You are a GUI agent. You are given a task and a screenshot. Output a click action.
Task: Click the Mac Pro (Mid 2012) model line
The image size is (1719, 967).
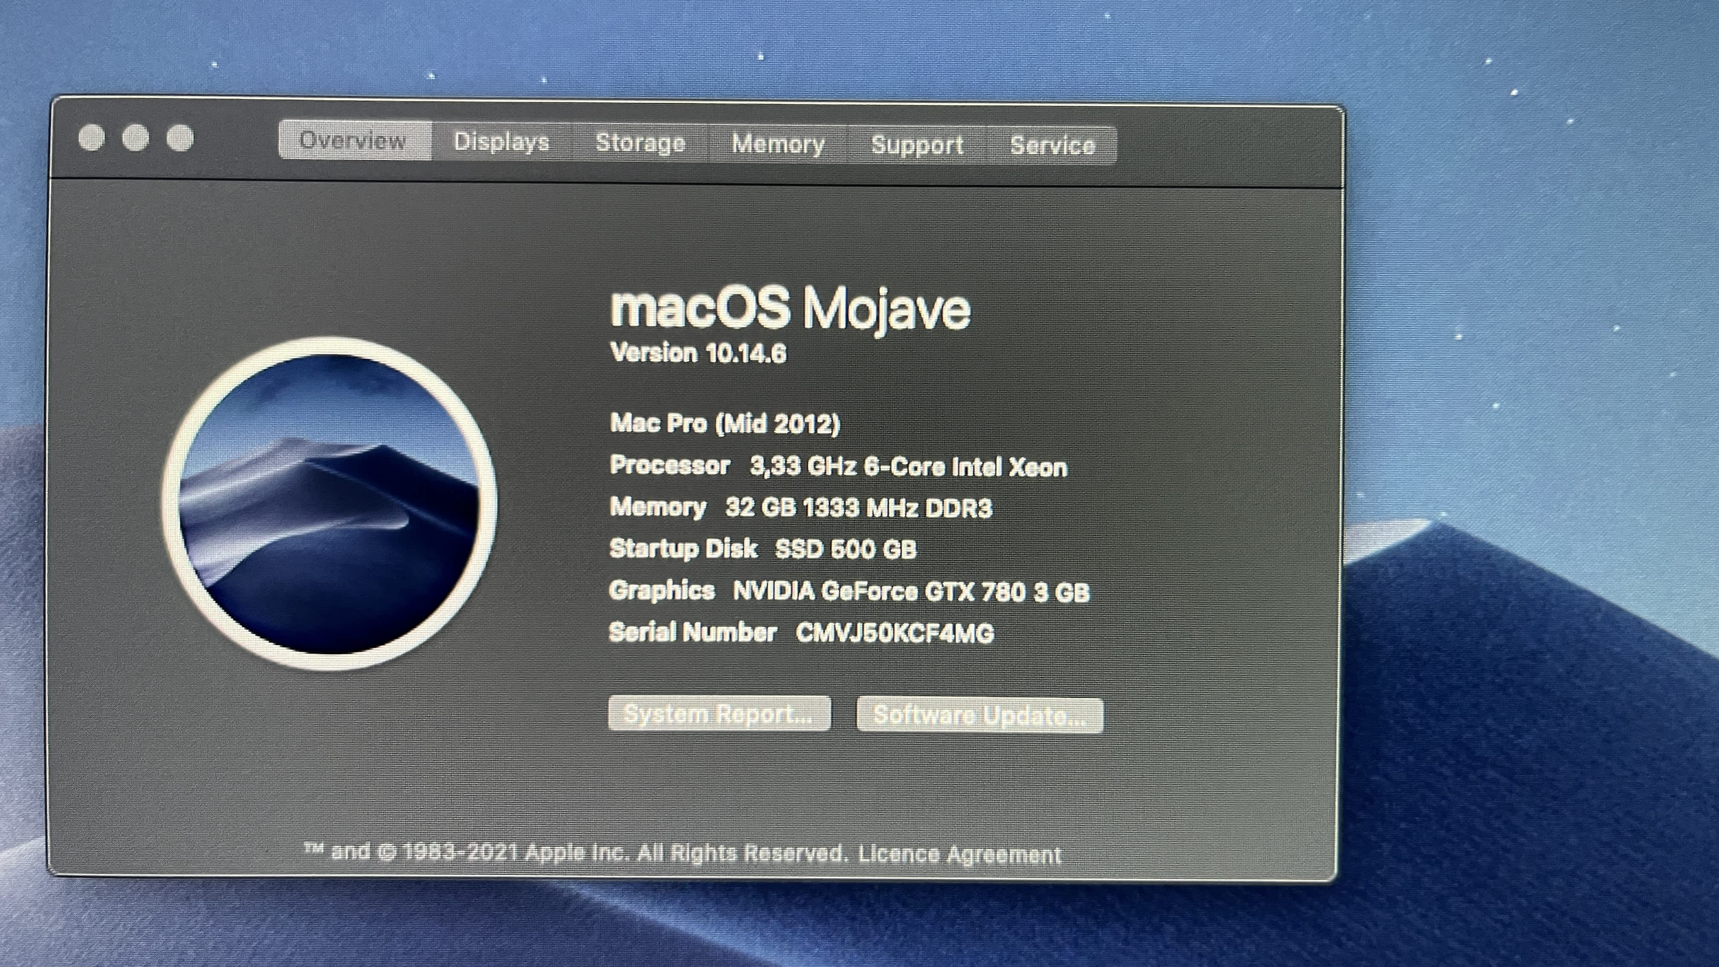tap(725, 424)
